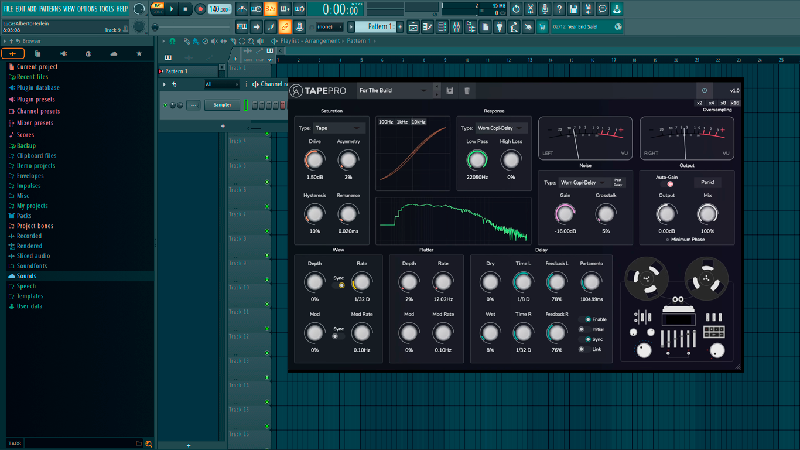The width and height of the screenshot is (800, 450).
Task: Open the Noise Type Worn Copi-Delay dropdown
Action: [x=583, y=183]
